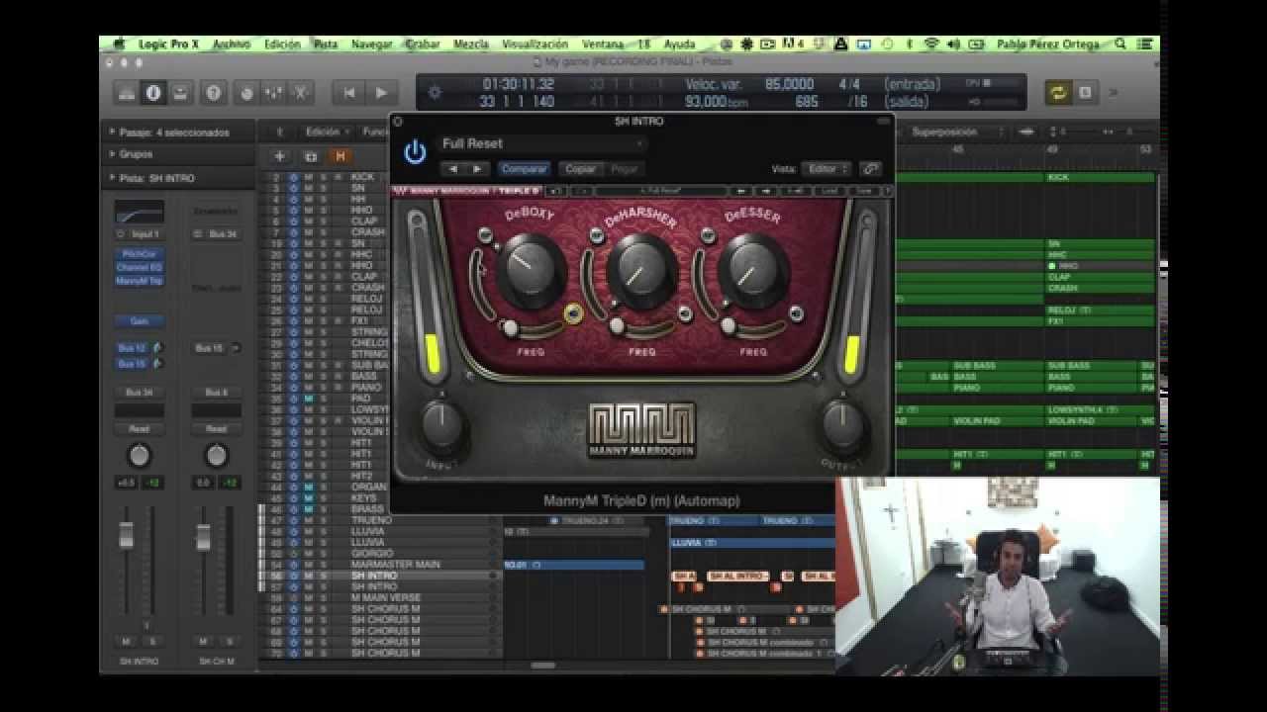The height and width of the screenshot is (712, 1267).
Task: Open the Full Reset preset dropdown
Action: click(542, 143)
